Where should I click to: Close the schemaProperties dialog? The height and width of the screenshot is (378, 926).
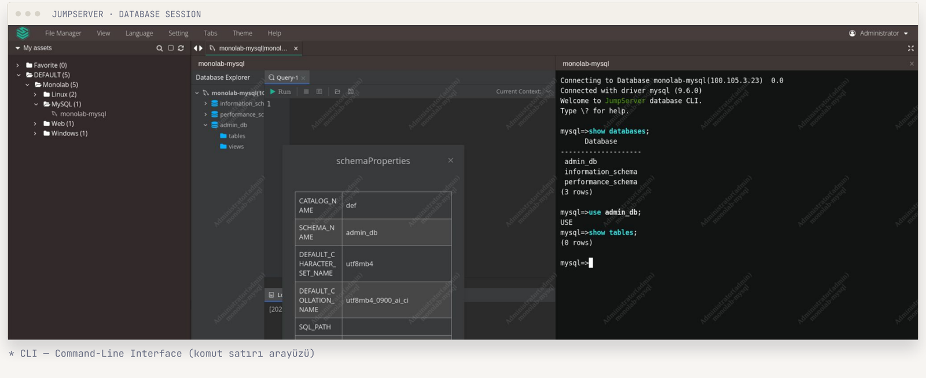(451, 160)
